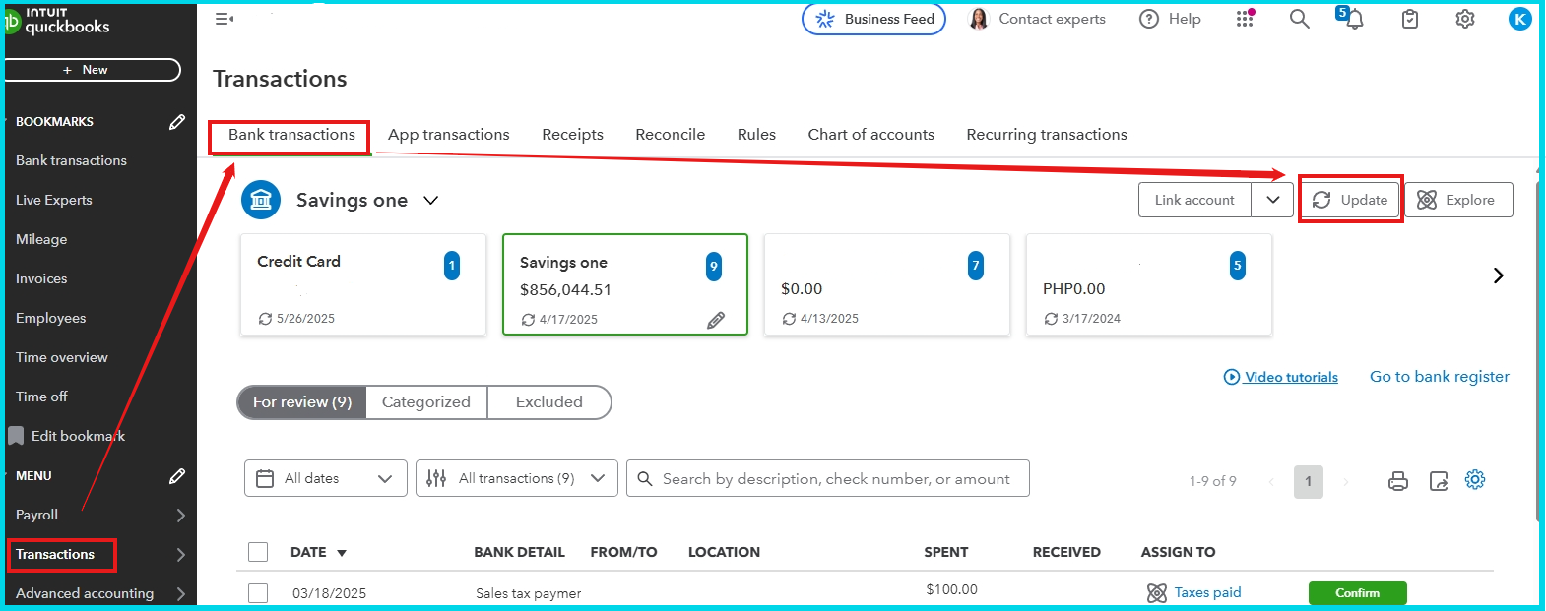Open the notifications bell icon

click(1354, 19)
